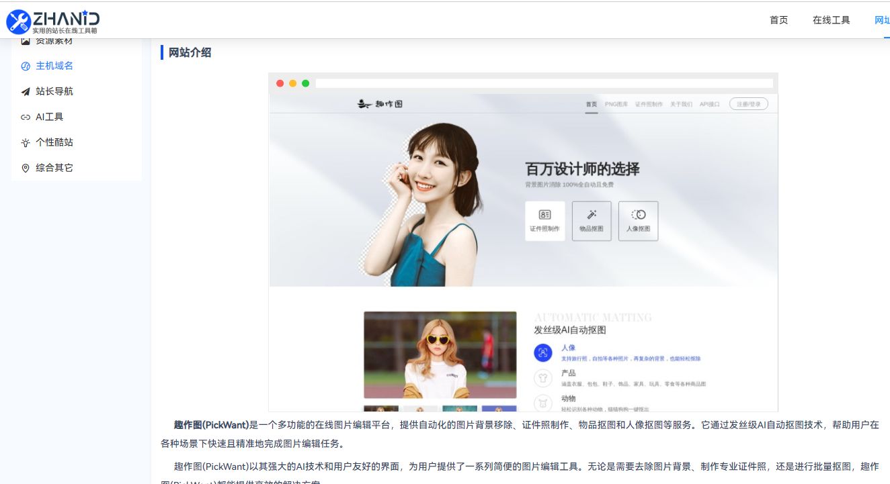Click the 注册/登录 button in the preview
The width and height of the screenshot is (890, 484).
pyautogui.click(x=749, y=104)
